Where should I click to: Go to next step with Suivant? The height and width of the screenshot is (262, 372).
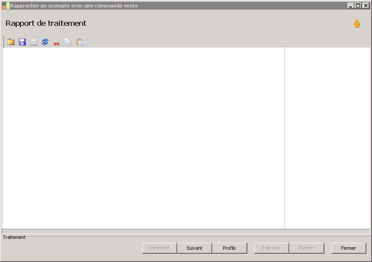(194, 248)
